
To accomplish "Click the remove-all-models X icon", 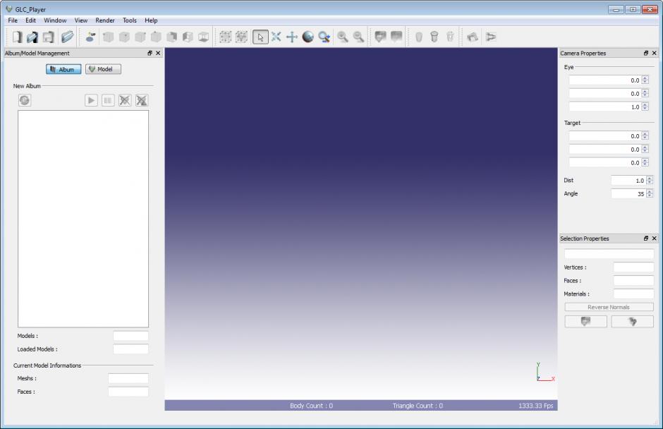I will 142,100.
